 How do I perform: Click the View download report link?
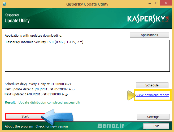[153, 95]
